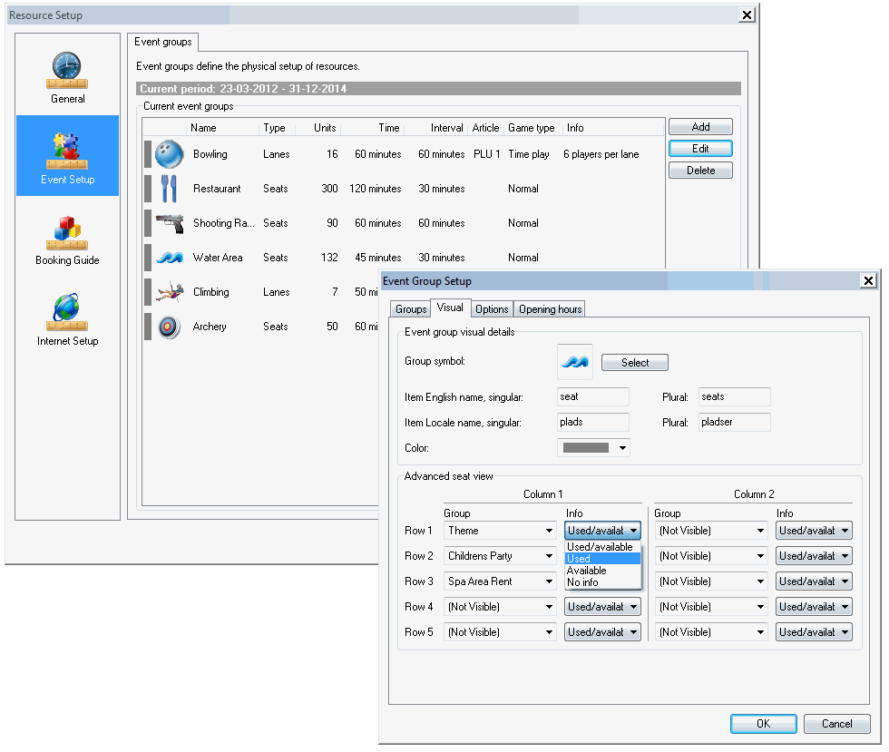Pick 'No info' from the dropdown list
Image resolution: width=889 pixels, height=752 pixels.
tap(582, 582)
